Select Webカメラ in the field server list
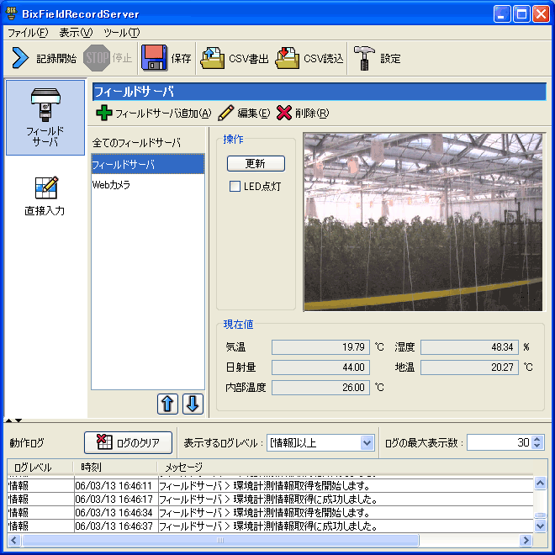Viewport: 555px width, 555px height. pyautogui.click(x=112, y=184)
